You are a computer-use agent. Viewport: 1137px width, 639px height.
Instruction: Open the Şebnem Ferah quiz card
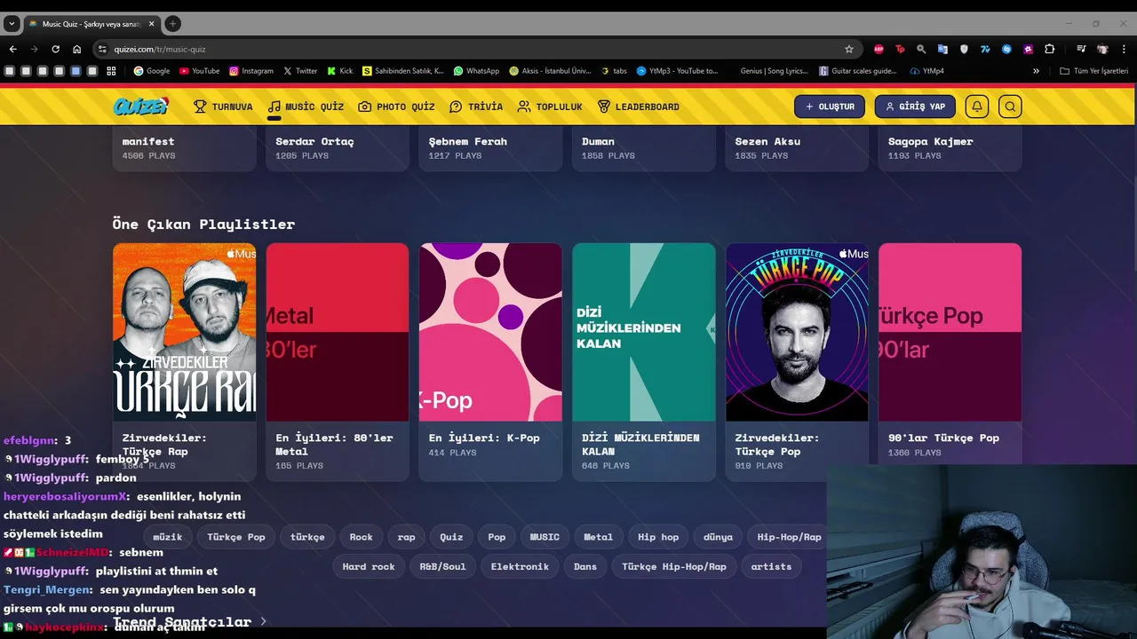(490, 148)
